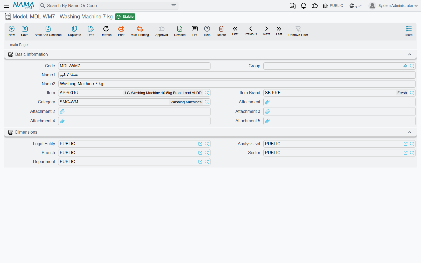
Task: Open lookup search for Item field
Action: click(x=207, y=93)
